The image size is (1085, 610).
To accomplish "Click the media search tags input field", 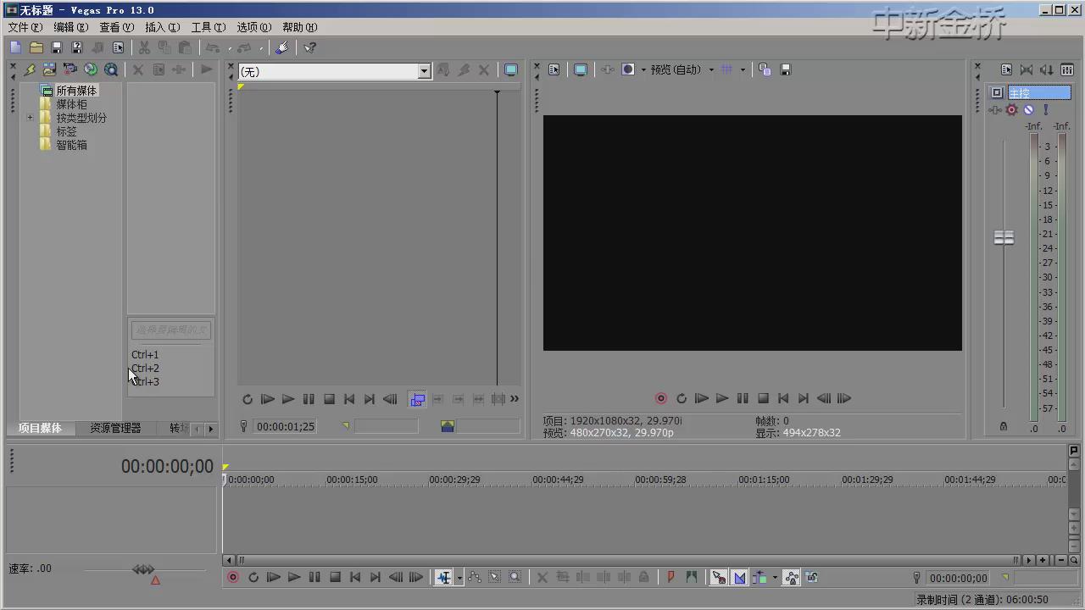I will coord(170,330).
